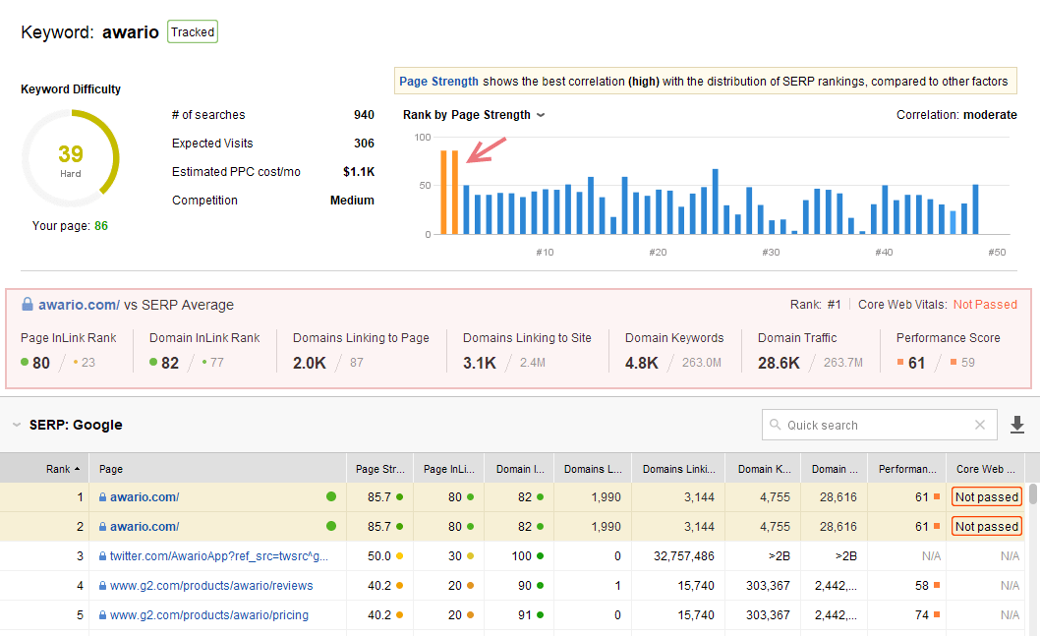Sort by the Domain I... column header
The height and width of the screenshot is (636, 1040).
519,469
